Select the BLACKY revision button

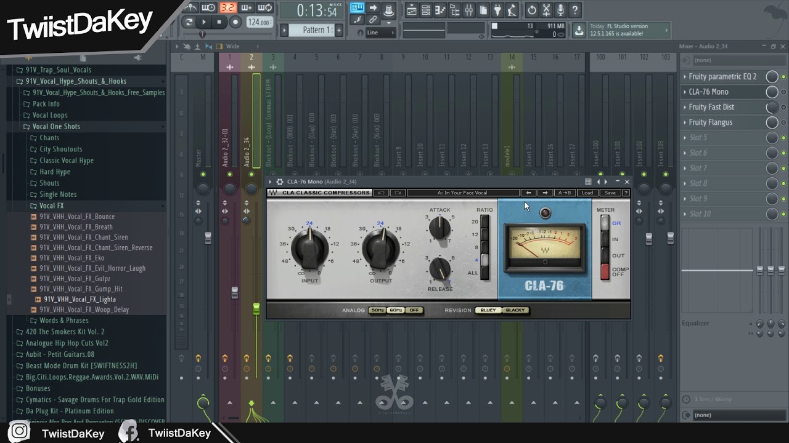(x=515, y=310)
